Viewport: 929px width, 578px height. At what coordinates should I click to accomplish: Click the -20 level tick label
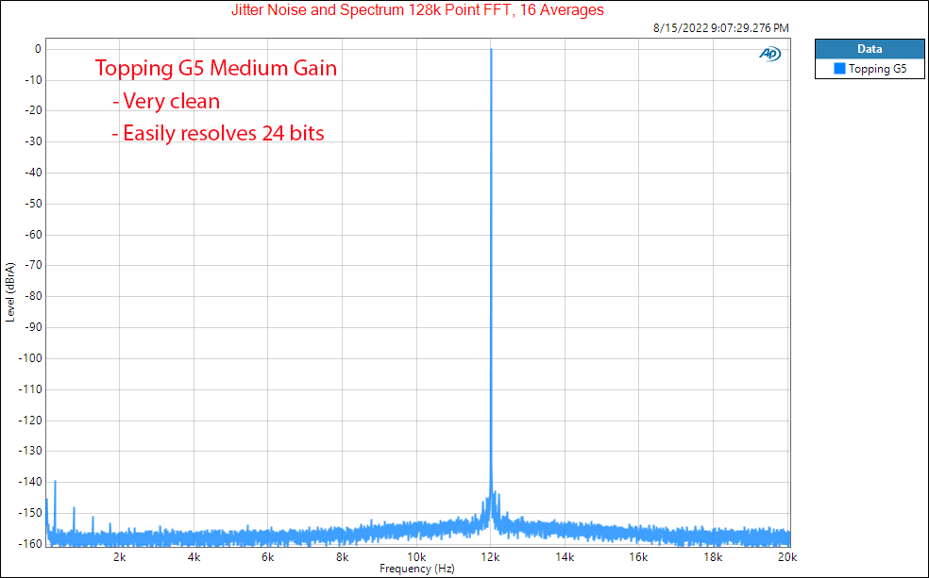click(33, 110)
